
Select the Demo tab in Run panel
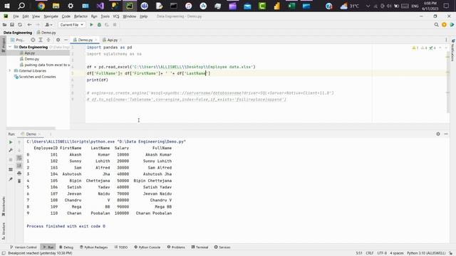tap(31, 134)
